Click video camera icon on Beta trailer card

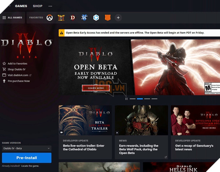61,132
